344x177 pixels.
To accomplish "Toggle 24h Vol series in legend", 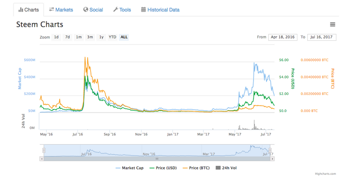I will [226, 168].
